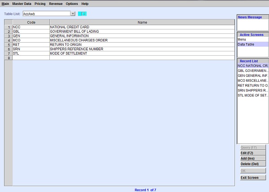The image size is (269, 192).
Task: Click the Exit Screen button
Action: (x=253, y=178)
